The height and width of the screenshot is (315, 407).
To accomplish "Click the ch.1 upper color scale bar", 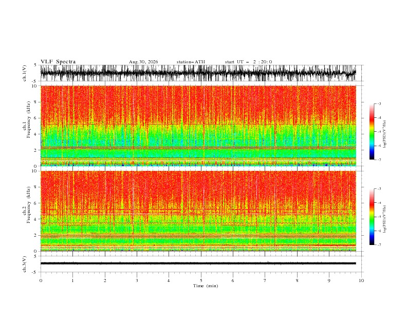I will click(372, 132).
